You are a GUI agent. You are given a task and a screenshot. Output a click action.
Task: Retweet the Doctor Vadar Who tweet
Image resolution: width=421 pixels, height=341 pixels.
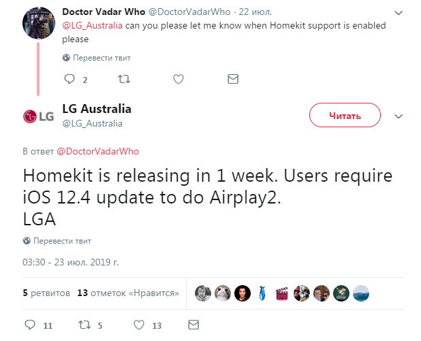(x=124, y=80)
